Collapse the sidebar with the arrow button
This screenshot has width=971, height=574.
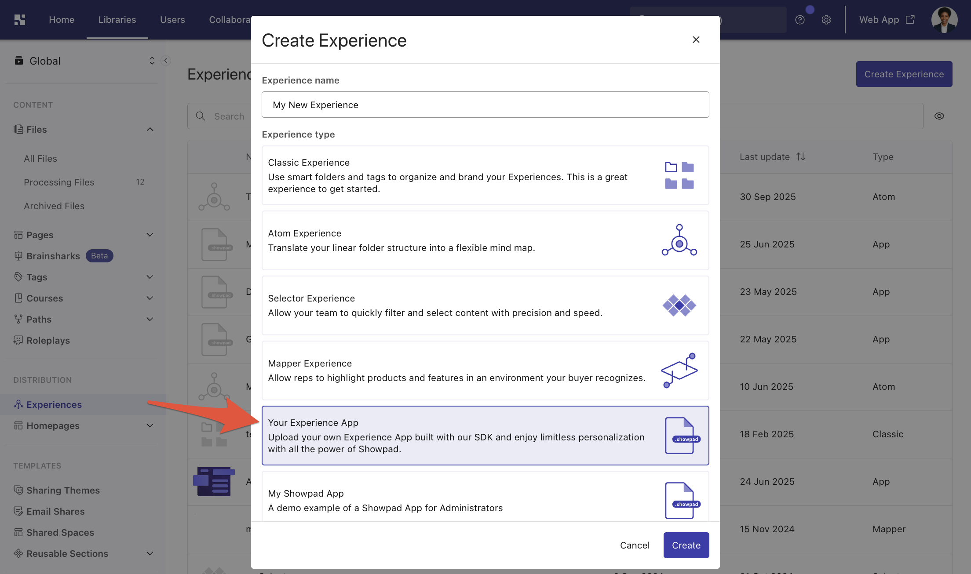(166, 61)
